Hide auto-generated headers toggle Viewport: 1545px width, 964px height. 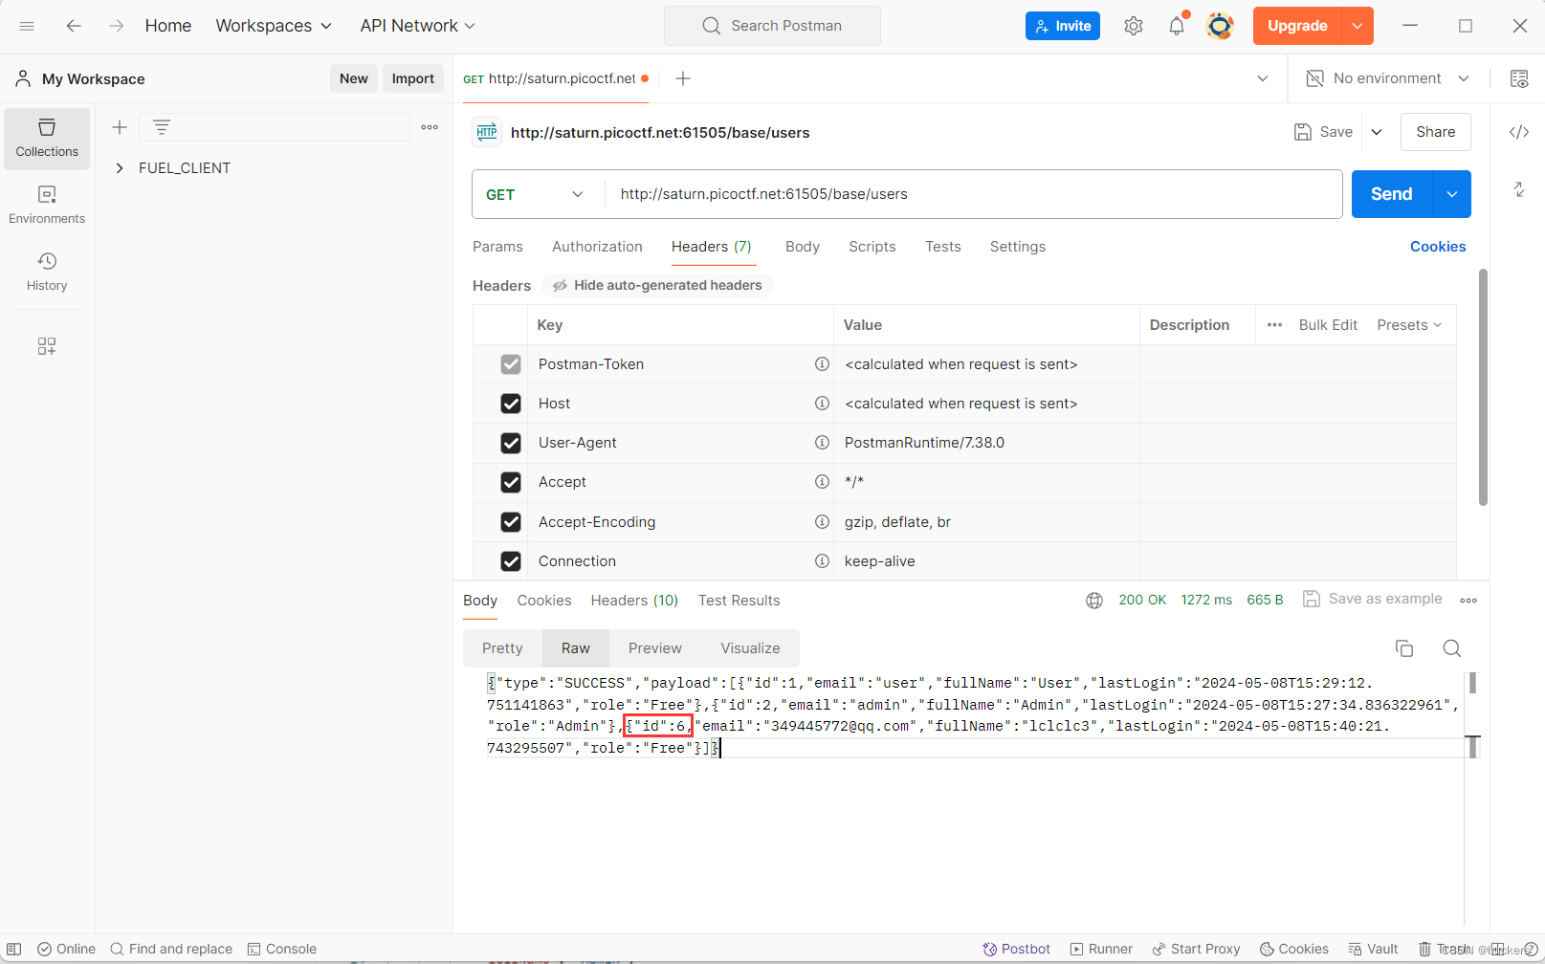657,285
